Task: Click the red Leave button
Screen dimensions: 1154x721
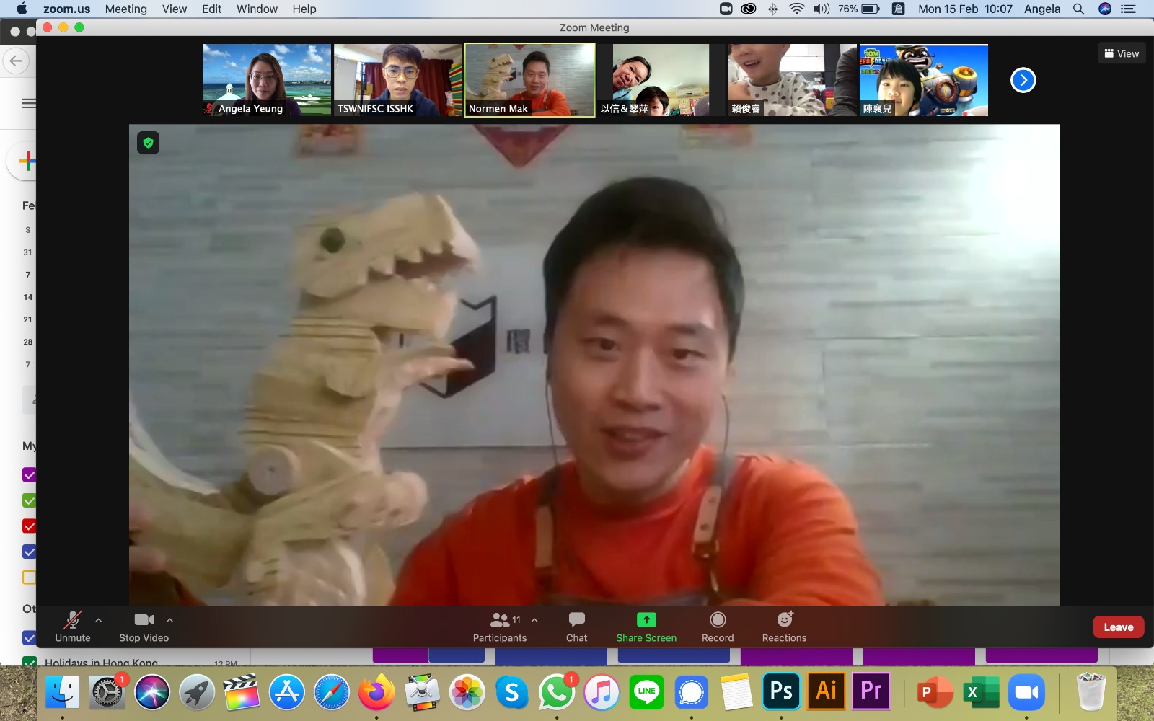Action: point(1118,627)
